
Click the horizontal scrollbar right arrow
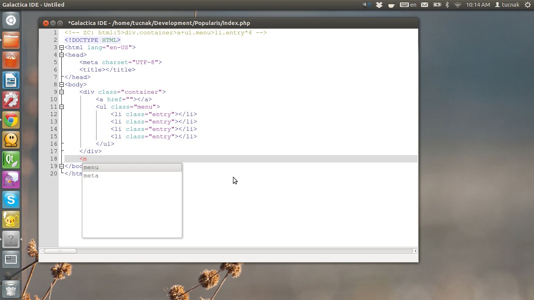416,251
